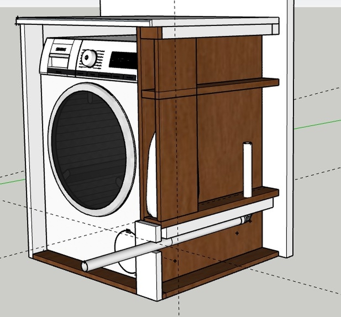Click the upright white roll on lower shelf

247,169
